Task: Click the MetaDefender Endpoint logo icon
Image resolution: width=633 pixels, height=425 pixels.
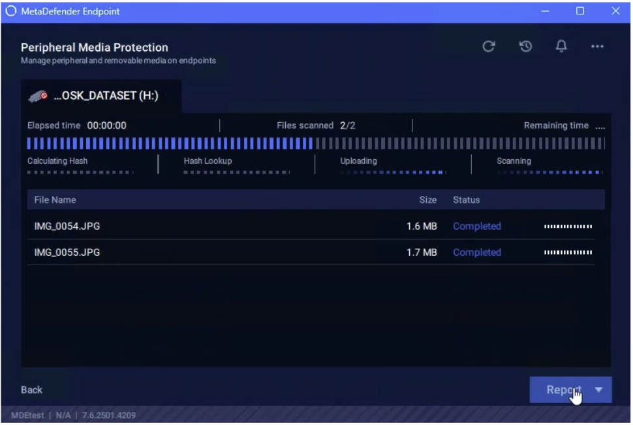Action: tap(11, 11)
